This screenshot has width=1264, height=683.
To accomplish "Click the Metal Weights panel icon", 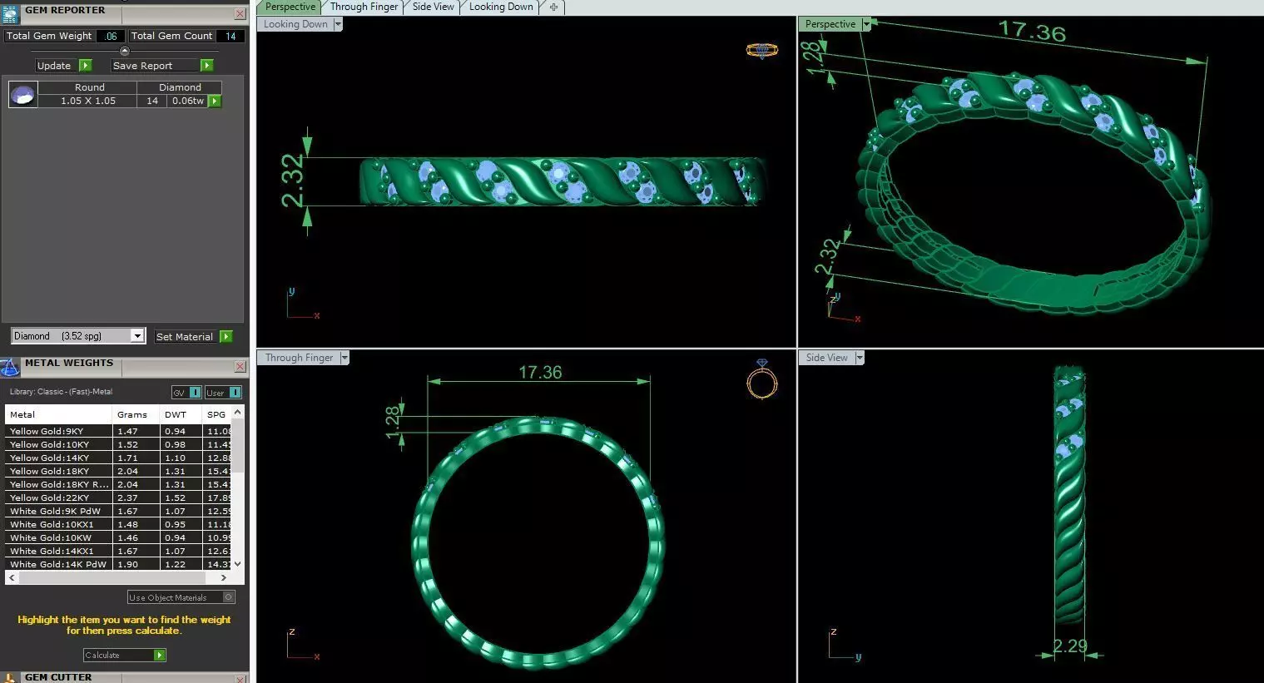I will click(9, 367).
